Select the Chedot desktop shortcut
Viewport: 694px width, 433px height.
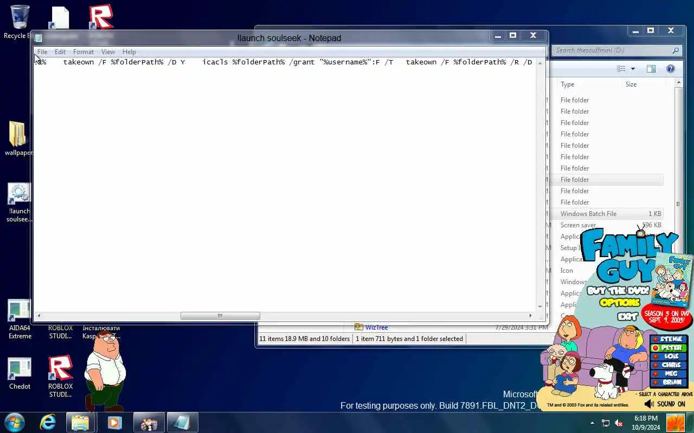coord(20,373)
